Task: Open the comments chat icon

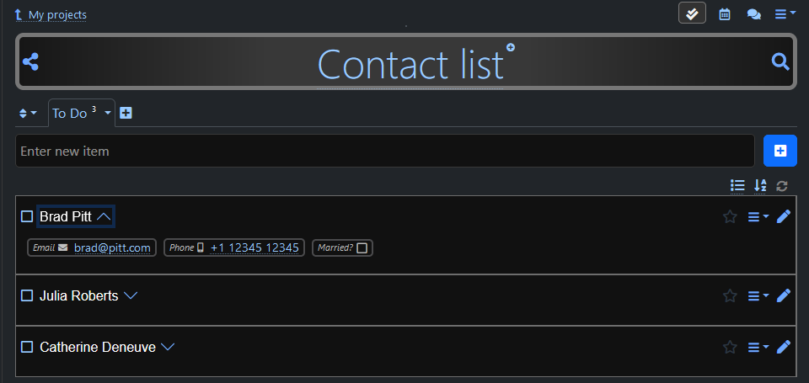Action: tap(754, 13)
